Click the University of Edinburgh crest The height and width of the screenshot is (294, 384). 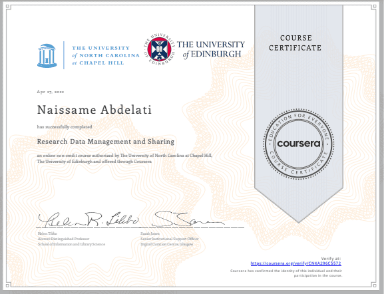pos(159,49)
